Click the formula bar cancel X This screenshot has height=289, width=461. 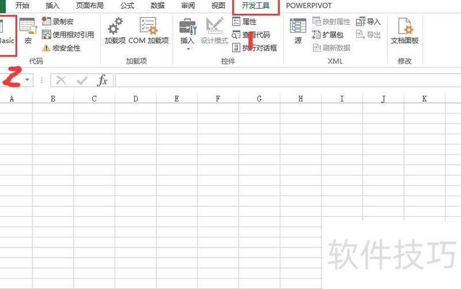[x=61, y=80]
